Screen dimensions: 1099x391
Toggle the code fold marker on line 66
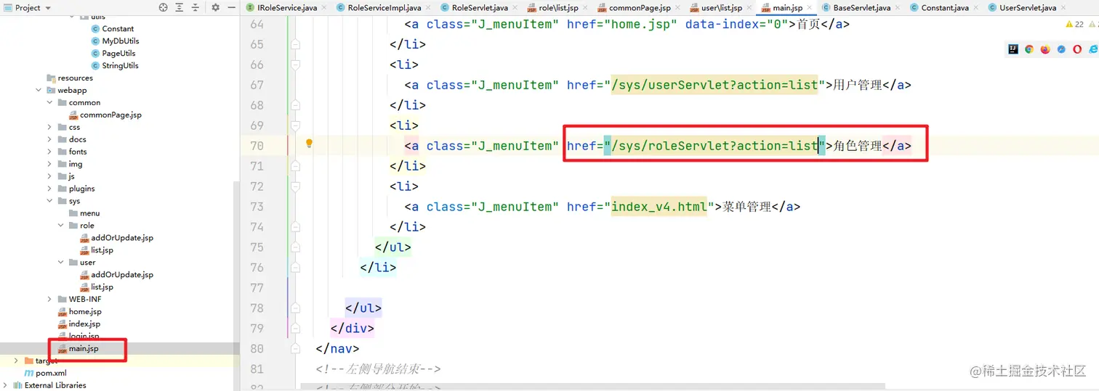click(295, 65)
